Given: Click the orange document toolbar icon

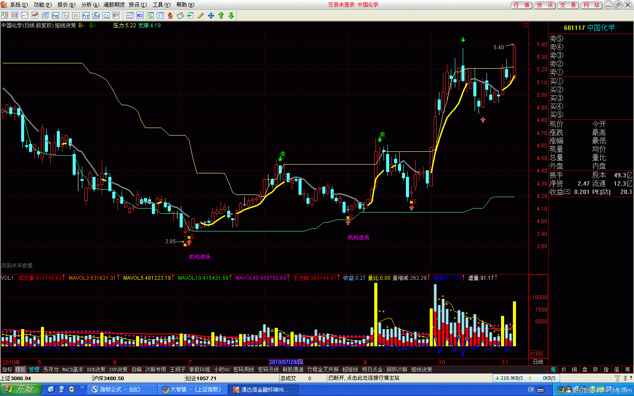Looking at the screenshot, I should (75, 15).
